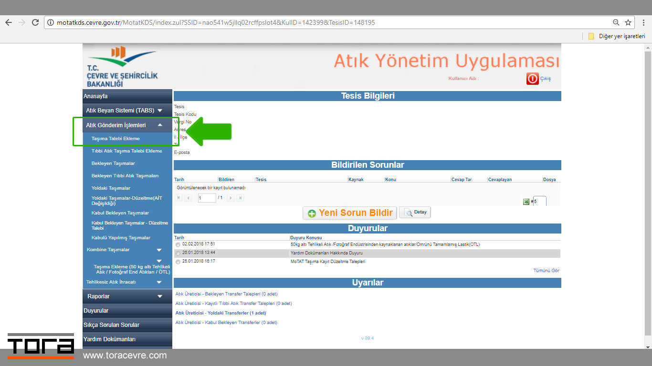
Task: Reload the page with the refresh icon
Action: click(x=35, y=22)
